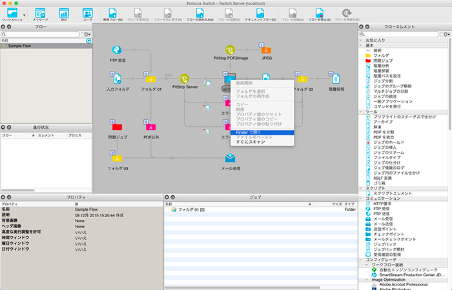Choose すぐにスキャン in context menu
The height and width of the screenshot is (290, 452).
(x=262, y=142)
